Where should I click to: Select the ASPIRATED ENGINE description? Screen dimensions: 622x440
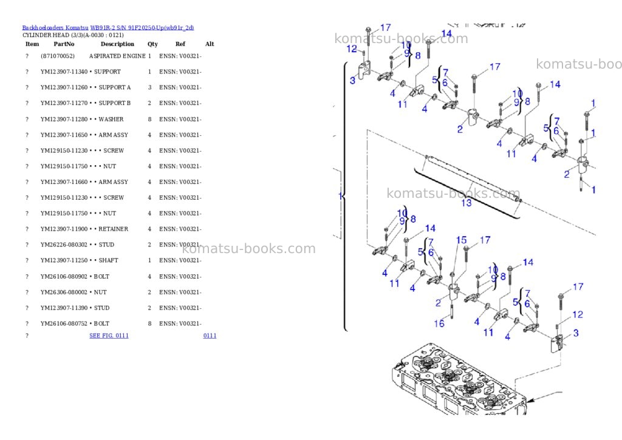(117, 56)
